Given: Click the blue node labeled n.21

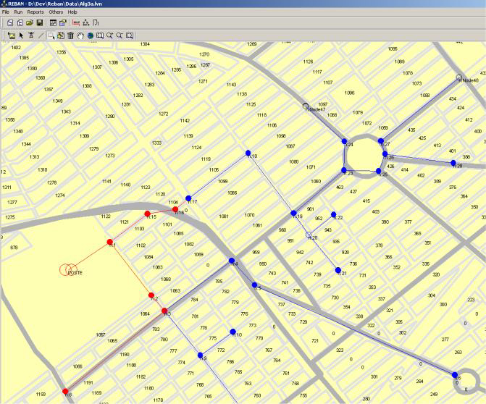Looking at the screenshot, I should point(338,270).
